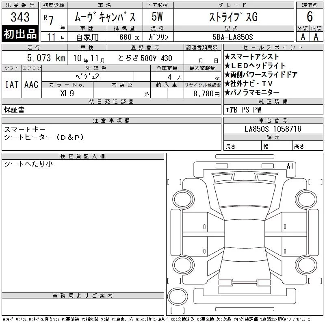The image size is (325, 325).
Task: Click exterior grade A under 外装
Action: [303, 37]
